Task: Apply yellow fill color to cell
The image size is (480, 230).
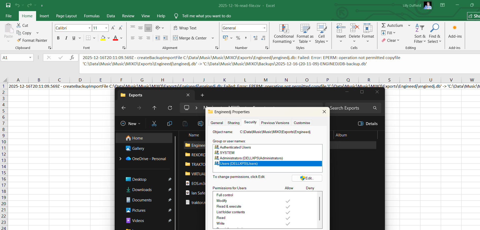Action: click(103, 38)
